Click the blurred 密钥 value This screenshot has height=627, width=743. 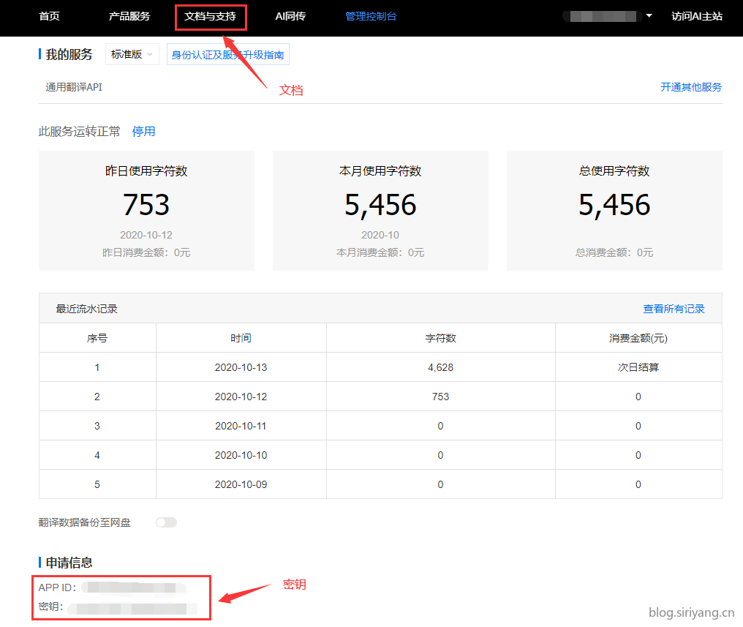132,608
